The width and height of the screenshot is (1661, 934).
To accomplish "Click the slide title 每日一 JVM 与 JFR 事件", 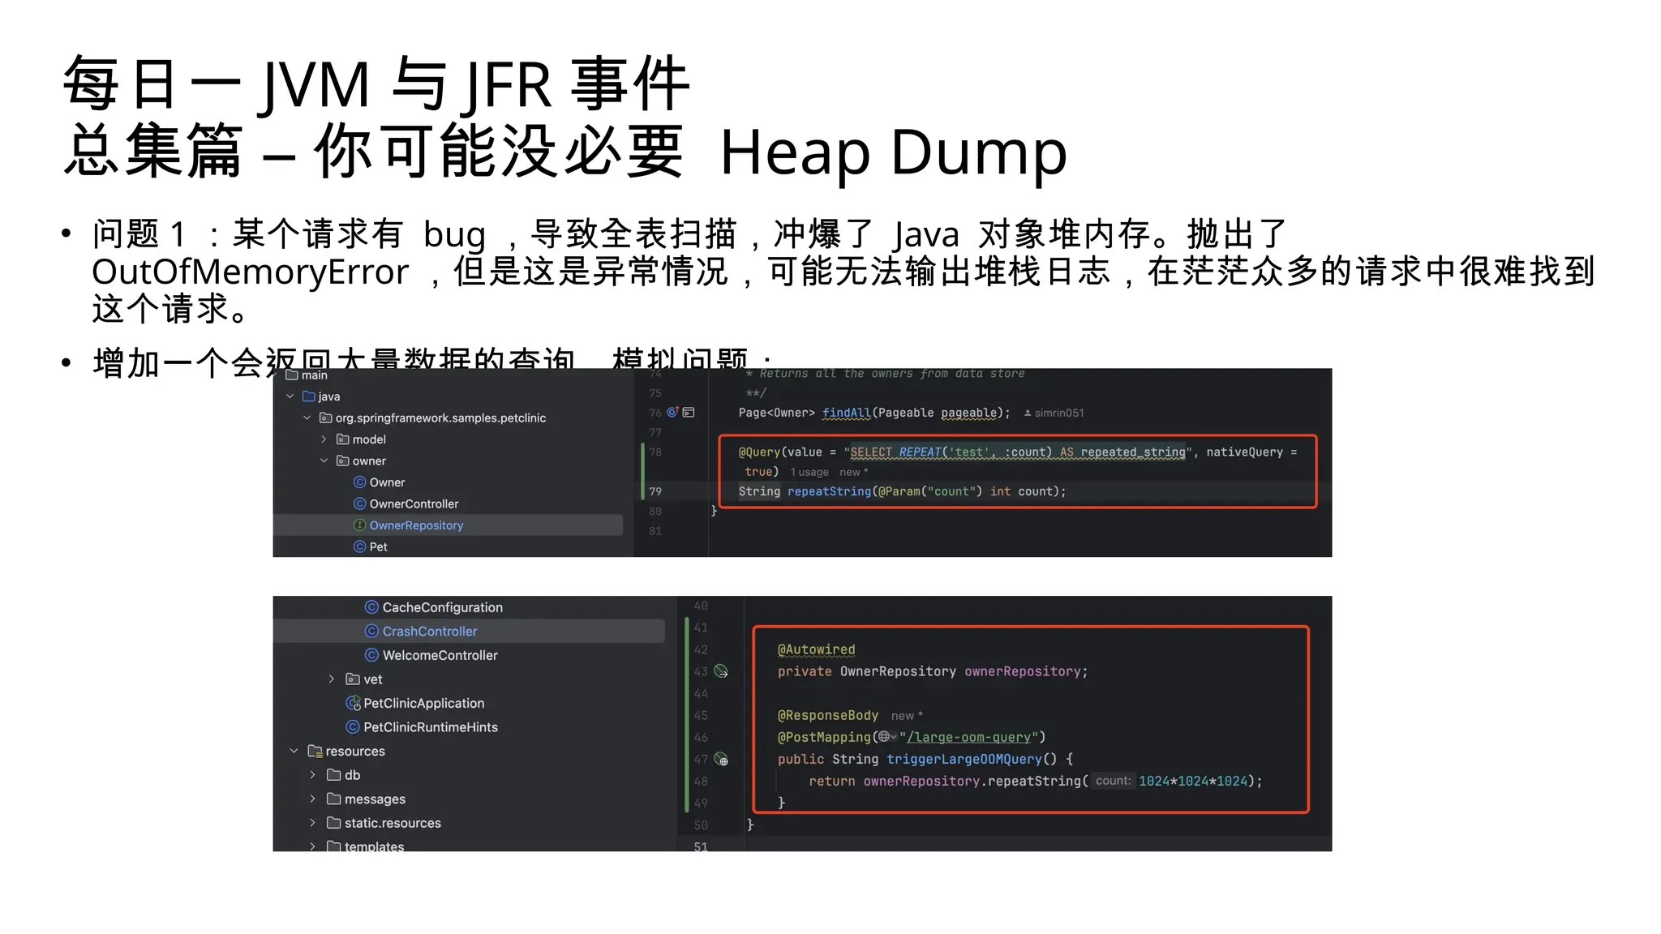I will [376, 84].
